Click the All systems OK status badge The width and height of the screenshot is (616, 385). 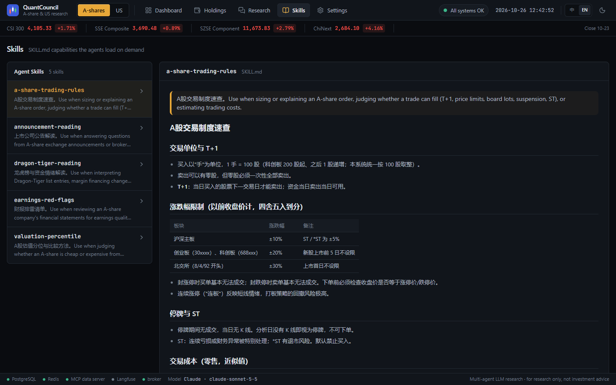click(x=464, y=10)
